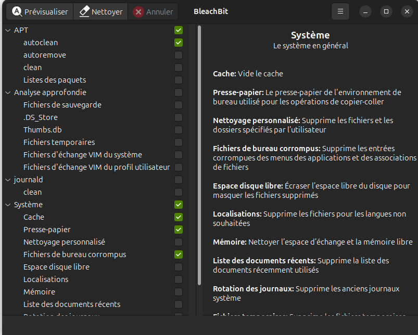Minimize the BleachBit window
This screenshot has width=418, height=335.
click(365, 12)
